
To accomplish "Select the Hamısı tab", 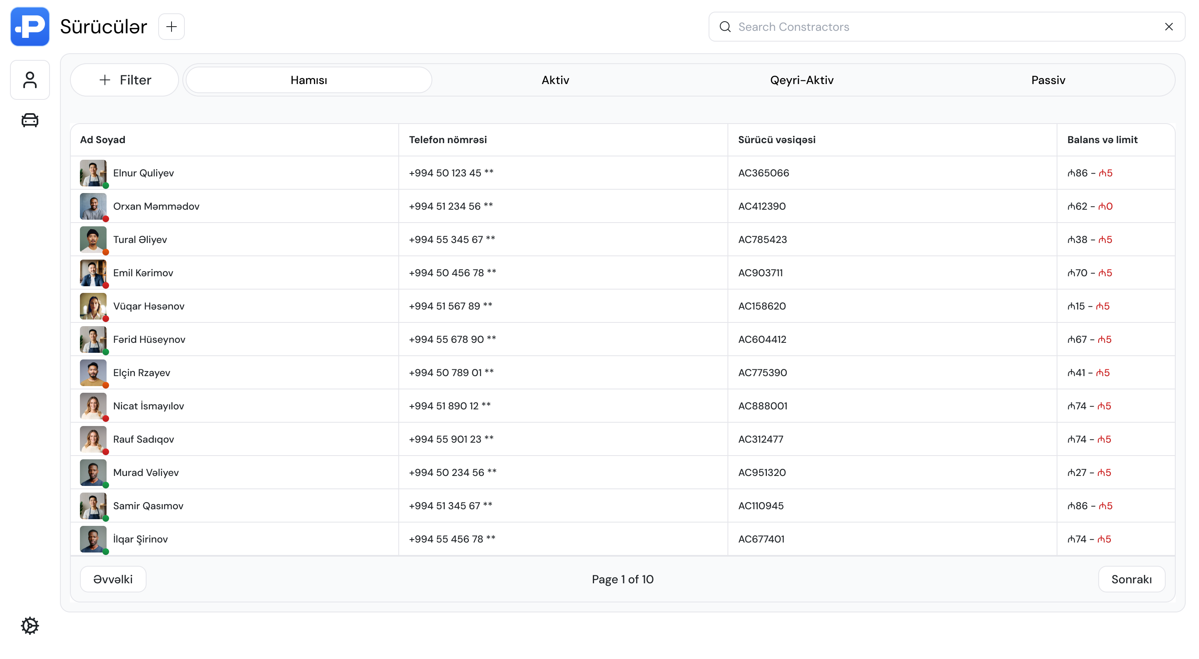I will pos(308,80).
